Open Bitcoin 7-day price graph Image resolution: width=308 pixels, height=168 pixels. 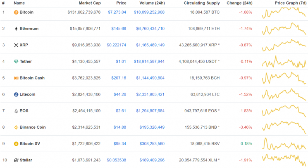click(x=284, y=13)
